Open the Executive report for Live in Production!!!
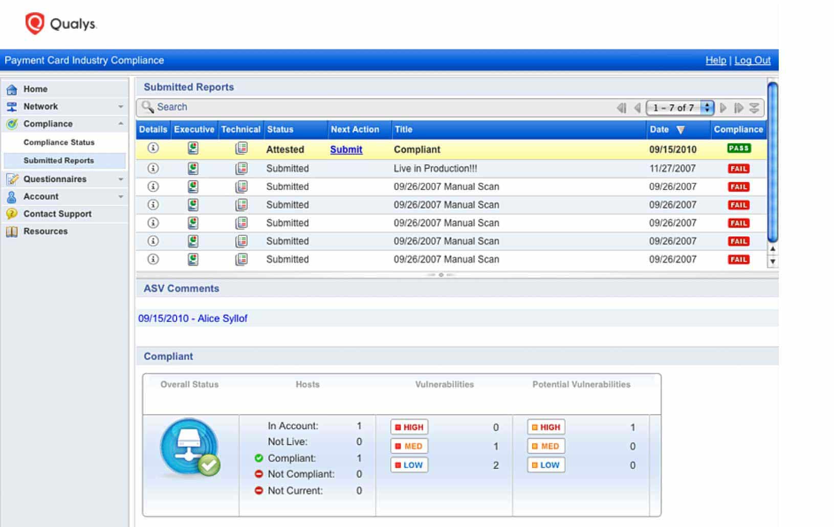834x527 pixels. click(x=193, y=168)
